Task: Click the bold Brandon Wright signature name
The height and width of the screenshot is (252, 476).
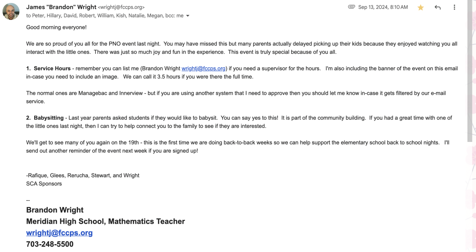Action: [x=55, y=210]
